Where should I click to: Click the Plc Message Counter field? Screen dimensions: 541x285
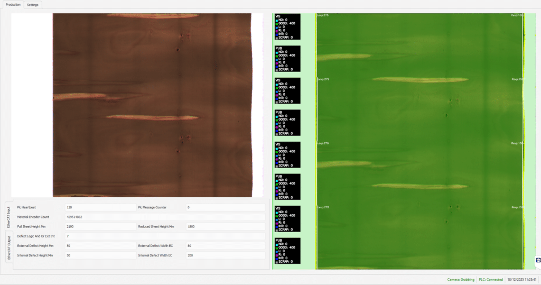pyautogui.click(x=225, y=207)
